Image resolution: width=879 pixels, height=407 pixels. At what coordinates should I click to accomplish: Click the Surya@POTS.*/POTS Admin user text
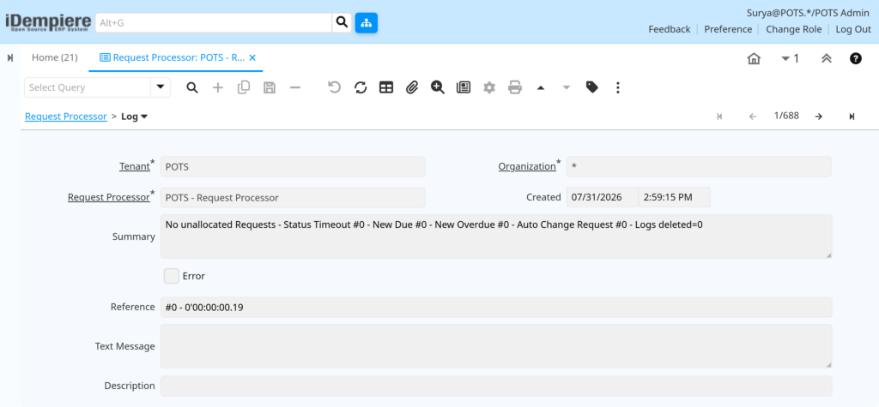(x=809, y=13)
